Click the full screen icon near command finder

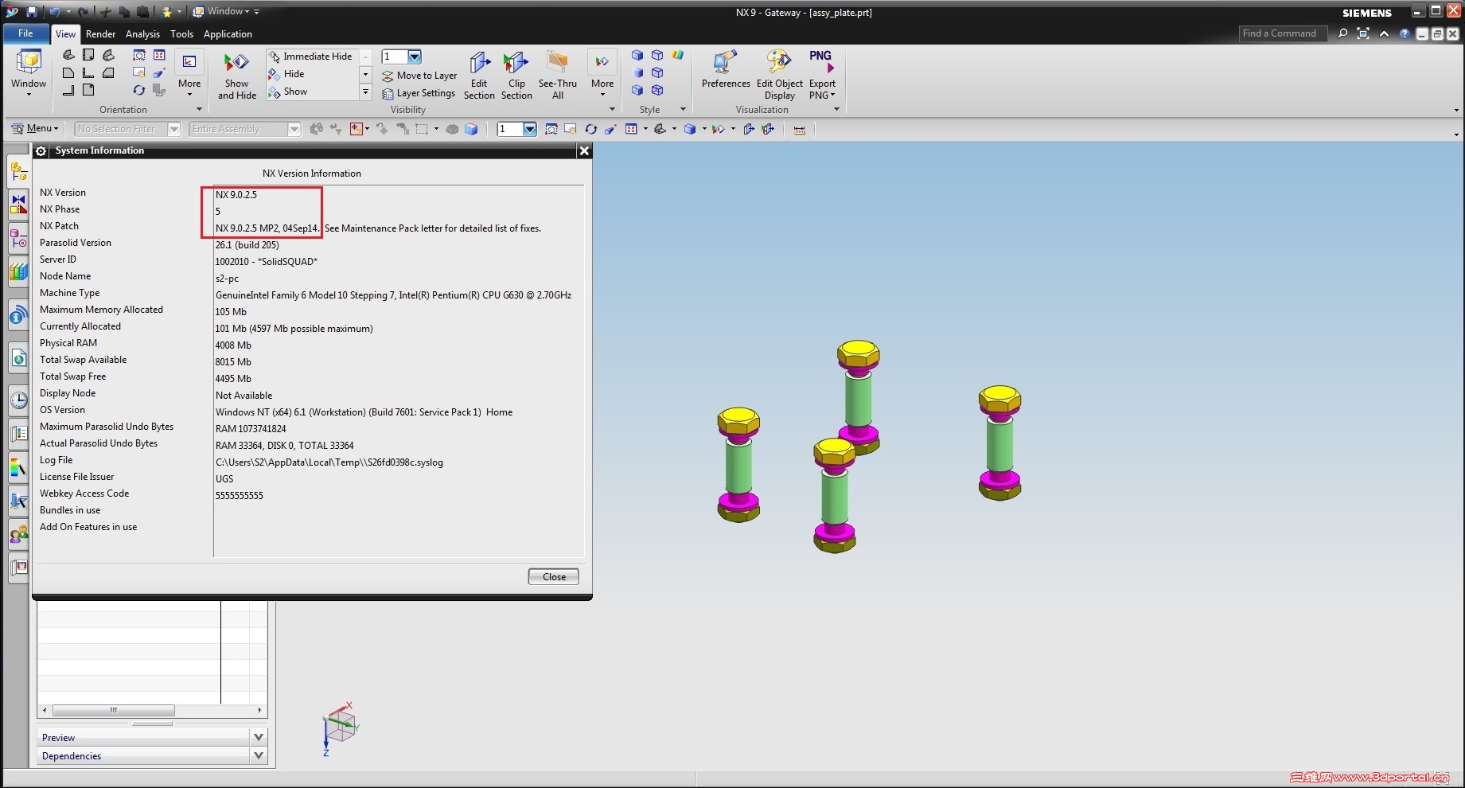(x=1363, y=33)
